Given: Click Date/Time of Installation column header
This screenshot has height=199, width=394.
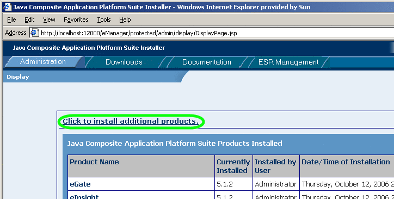Looking at the screenshot, I should tap(347, 166).
